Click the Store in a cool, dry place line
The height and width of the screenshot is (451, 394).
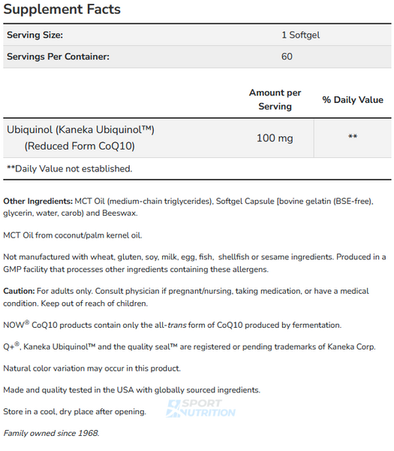[74, 412]
